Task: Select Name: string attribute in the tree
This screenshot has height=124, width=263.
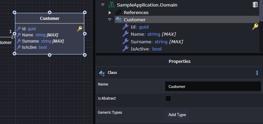Action: coord(153,34)
